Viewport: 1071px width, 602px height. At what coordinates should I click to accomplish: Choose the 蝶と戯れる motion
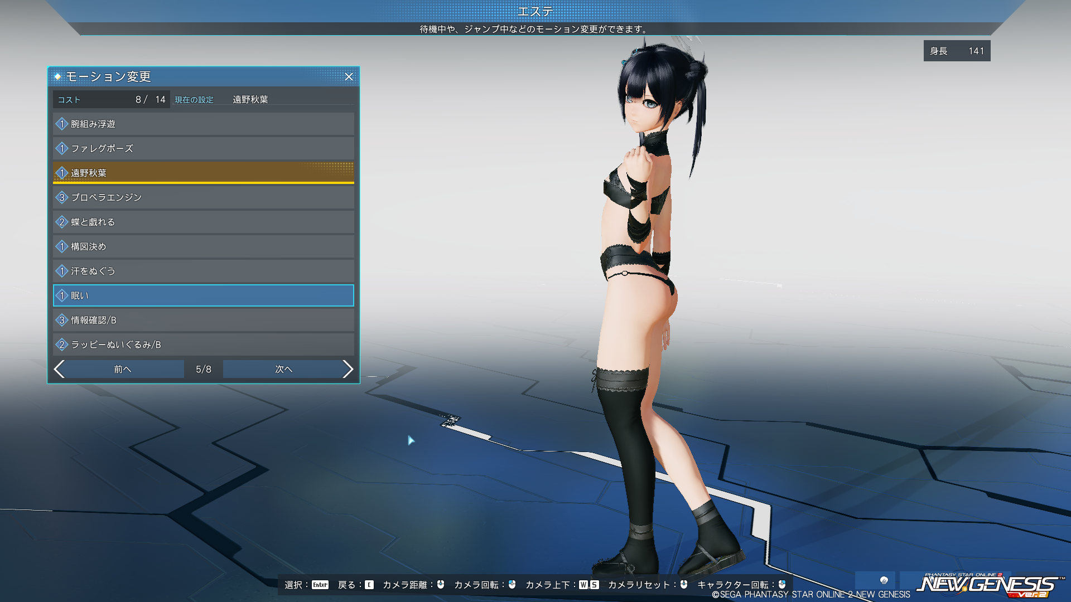pos(204,222)
